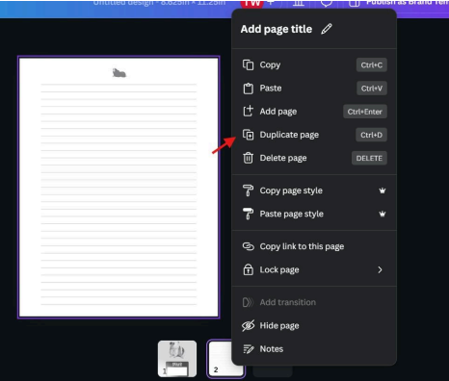Click the Ctrl+V shortcut badge
The image size is (449, 381).
pyautogui.click(x=372, y=89)
